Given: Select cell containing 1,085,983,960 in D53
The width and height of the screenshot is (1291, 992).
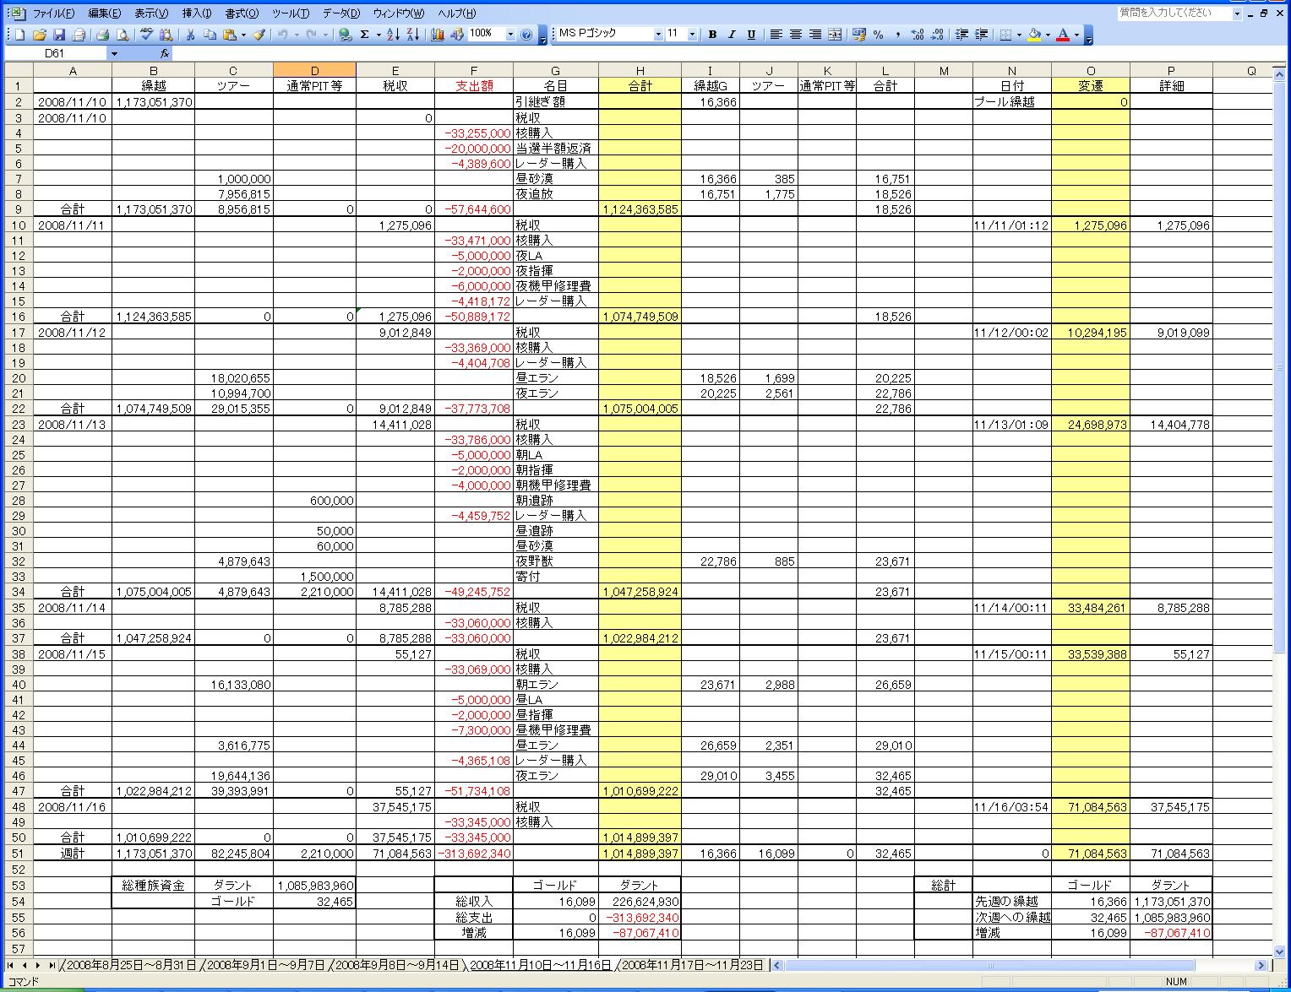Looking at the screenshot, I should (314, 886).
